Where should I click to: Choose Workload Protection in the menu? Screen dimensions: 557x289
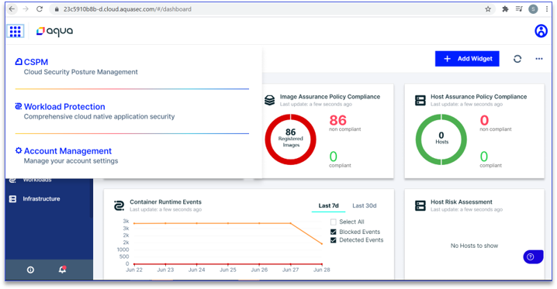[64, 107]
